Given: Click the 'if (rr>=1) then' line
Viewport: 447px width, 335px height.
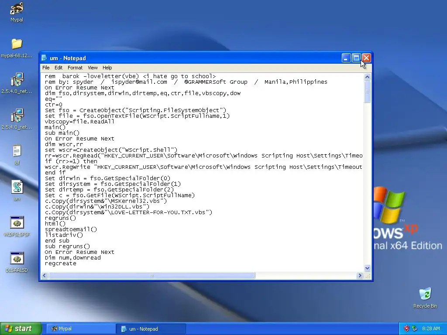Looking at the screenshot, I should click(71, 161).
